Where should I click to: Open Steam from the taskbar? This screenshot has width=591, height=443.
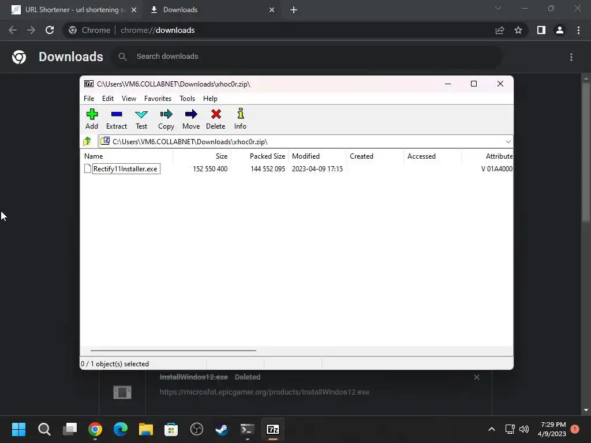click(222, 429)
